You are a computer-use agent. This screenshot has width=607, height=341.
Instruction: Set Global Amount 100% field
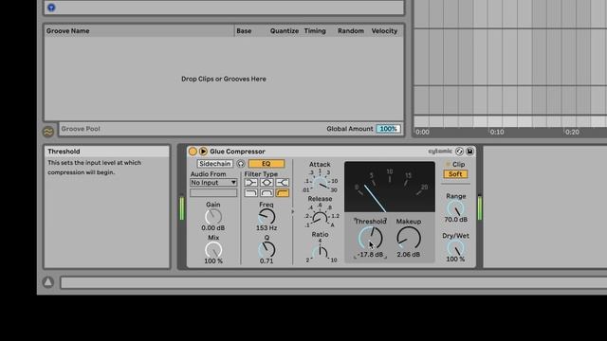point(388,129)
